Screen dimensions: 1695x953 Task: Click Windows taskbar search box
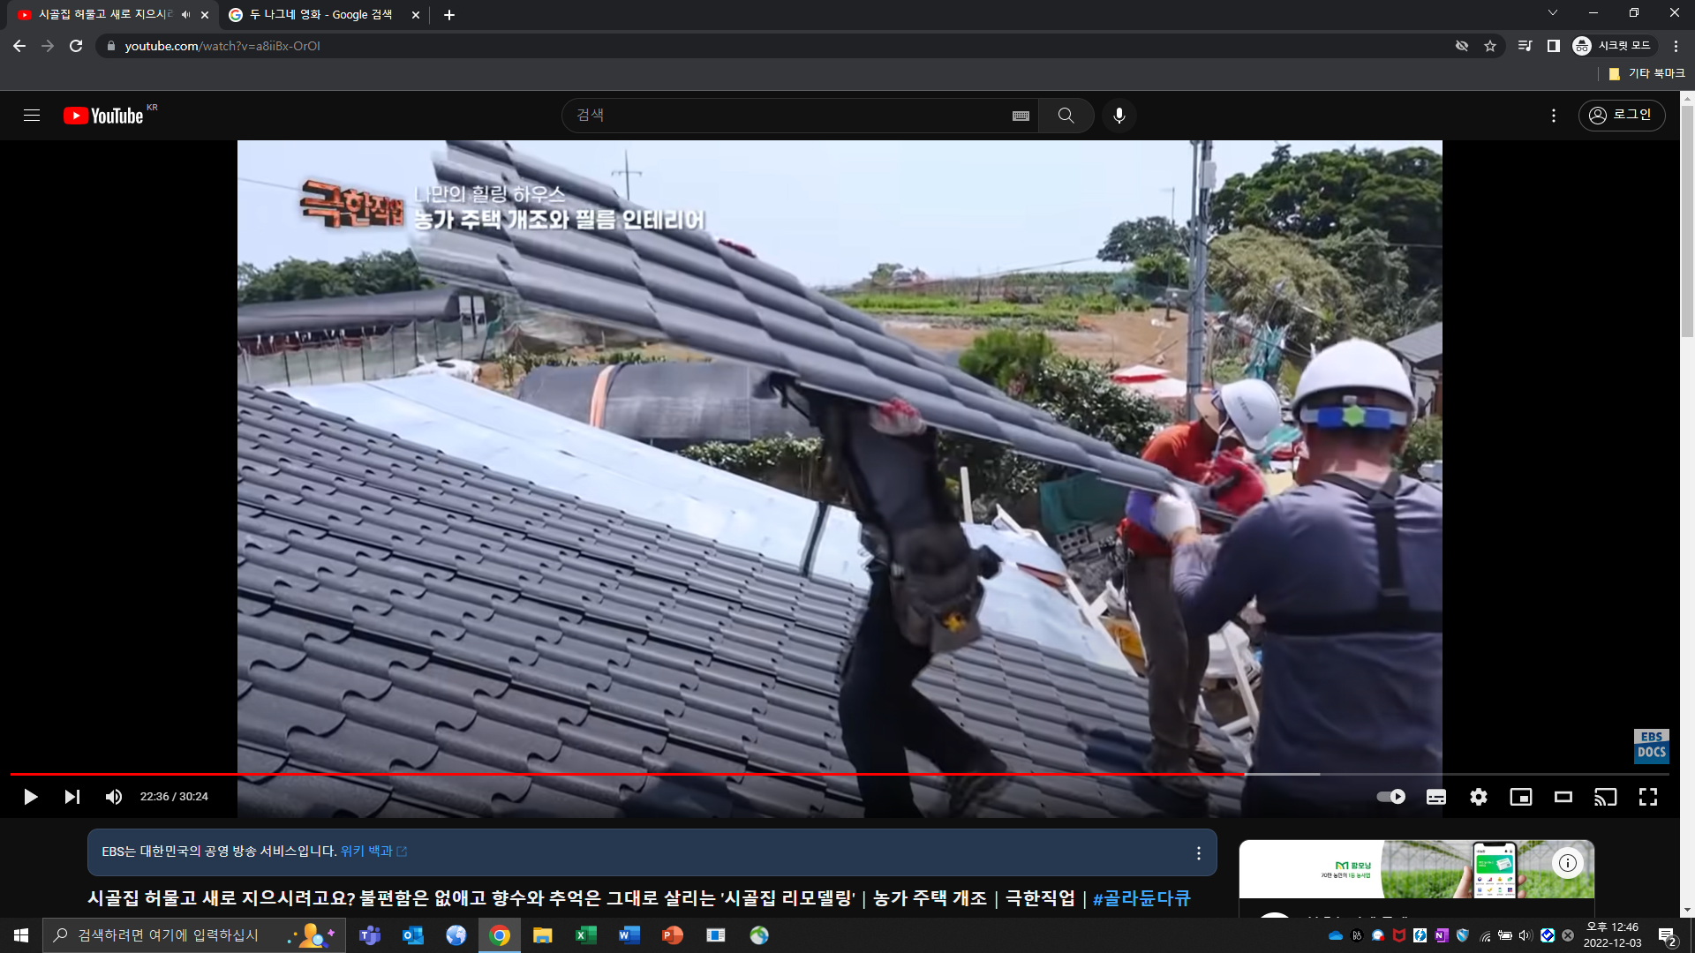coord(194,935)
